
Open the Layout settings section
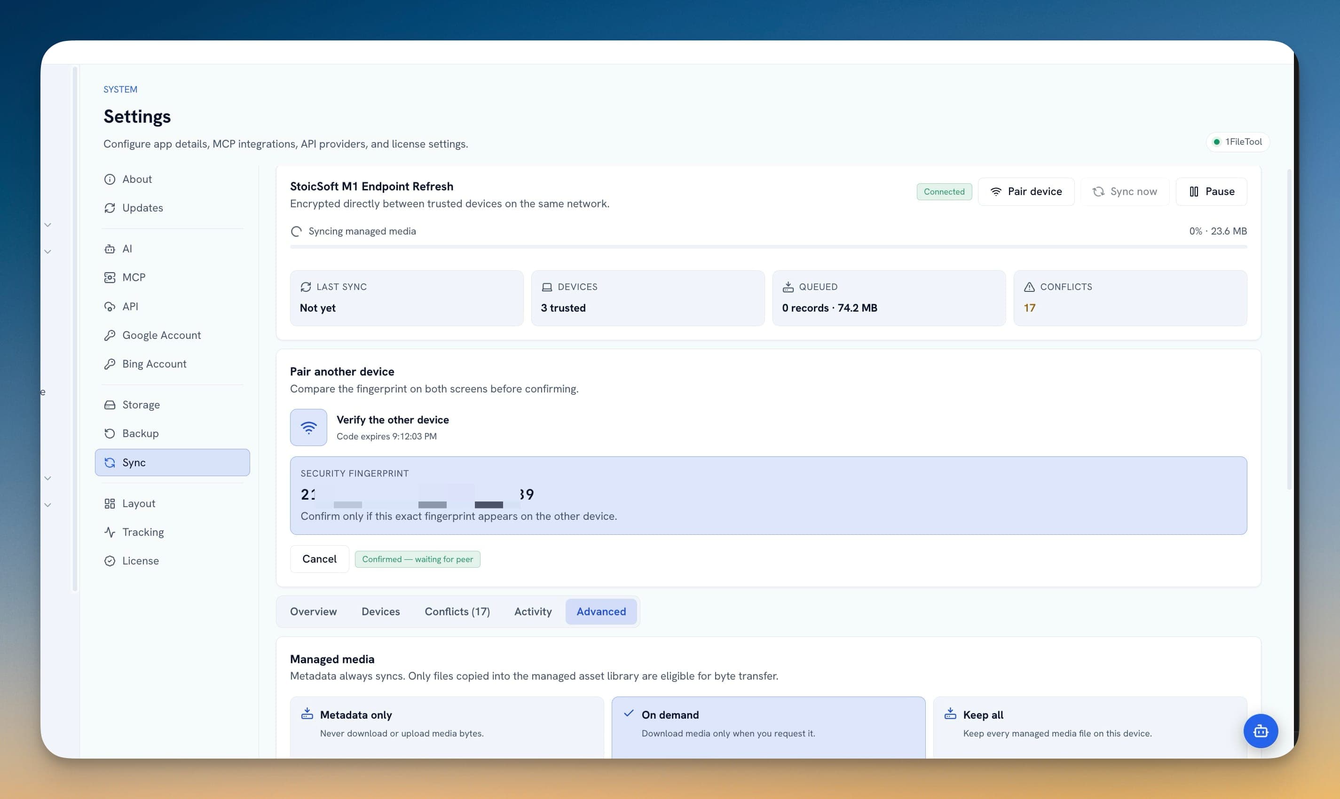click(173, 503)
